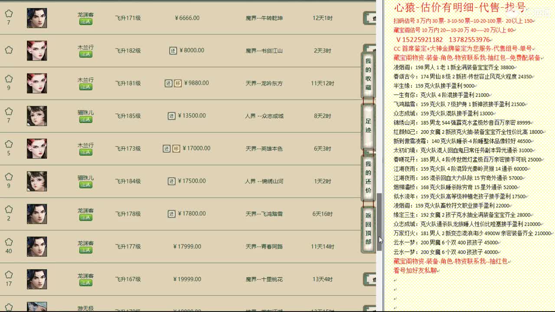Viewport: 555px width, 312px height.
Task: Toggle favorite star on ¥8000.00 listing
Action: click(9, 50)
